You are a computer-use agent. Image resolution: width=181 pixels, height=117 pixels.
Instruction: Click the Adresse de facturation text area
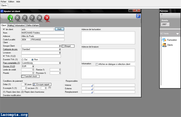108,38
